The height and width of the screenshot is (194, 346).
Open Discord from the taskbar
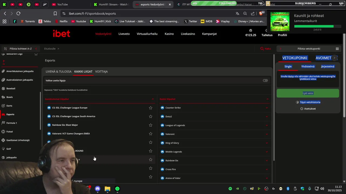pyautogui.click(x=98, y=189)
